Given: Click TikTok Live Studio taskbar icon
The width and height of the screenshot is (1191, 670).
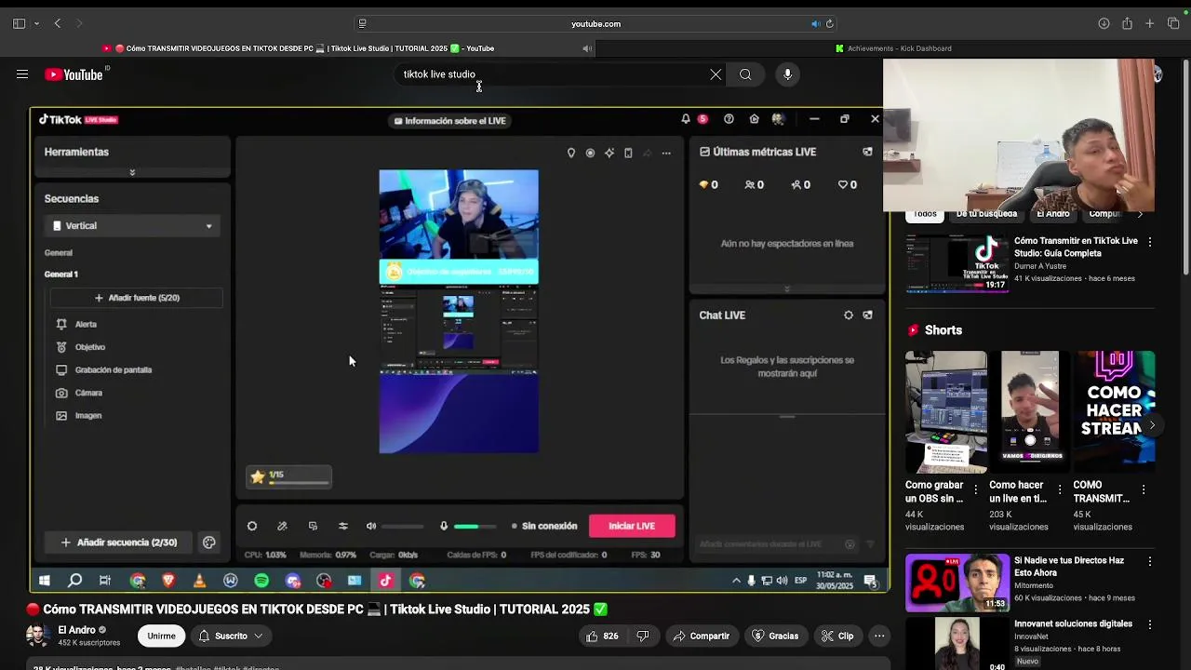Looking at the screenshot, I should (x=385, y=581).
